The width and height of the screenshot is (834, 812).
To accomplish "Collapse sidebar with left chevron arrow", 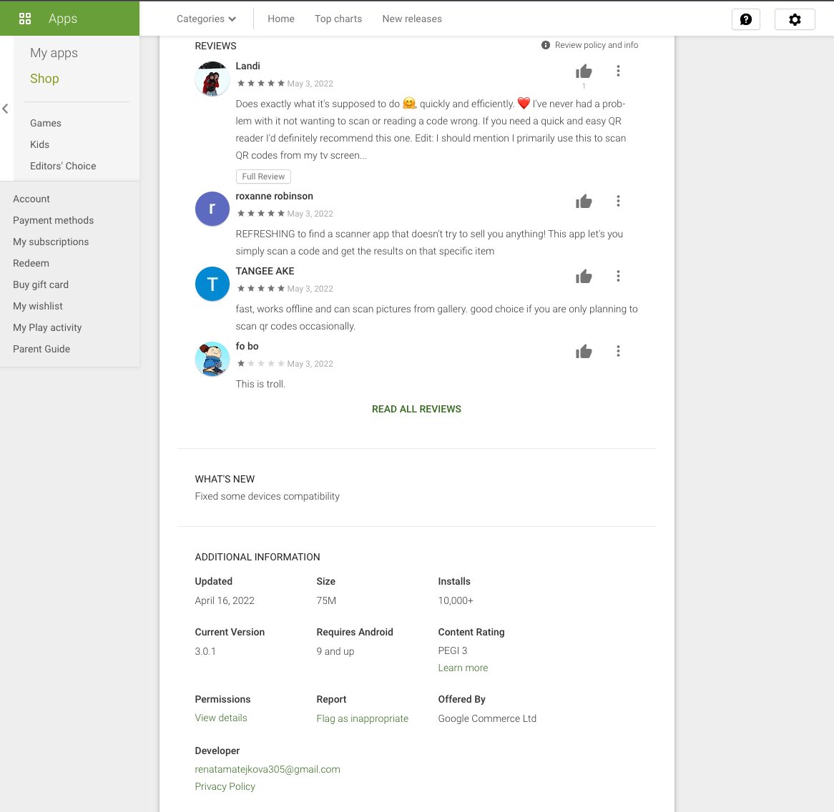I will (x=5, y=109).
